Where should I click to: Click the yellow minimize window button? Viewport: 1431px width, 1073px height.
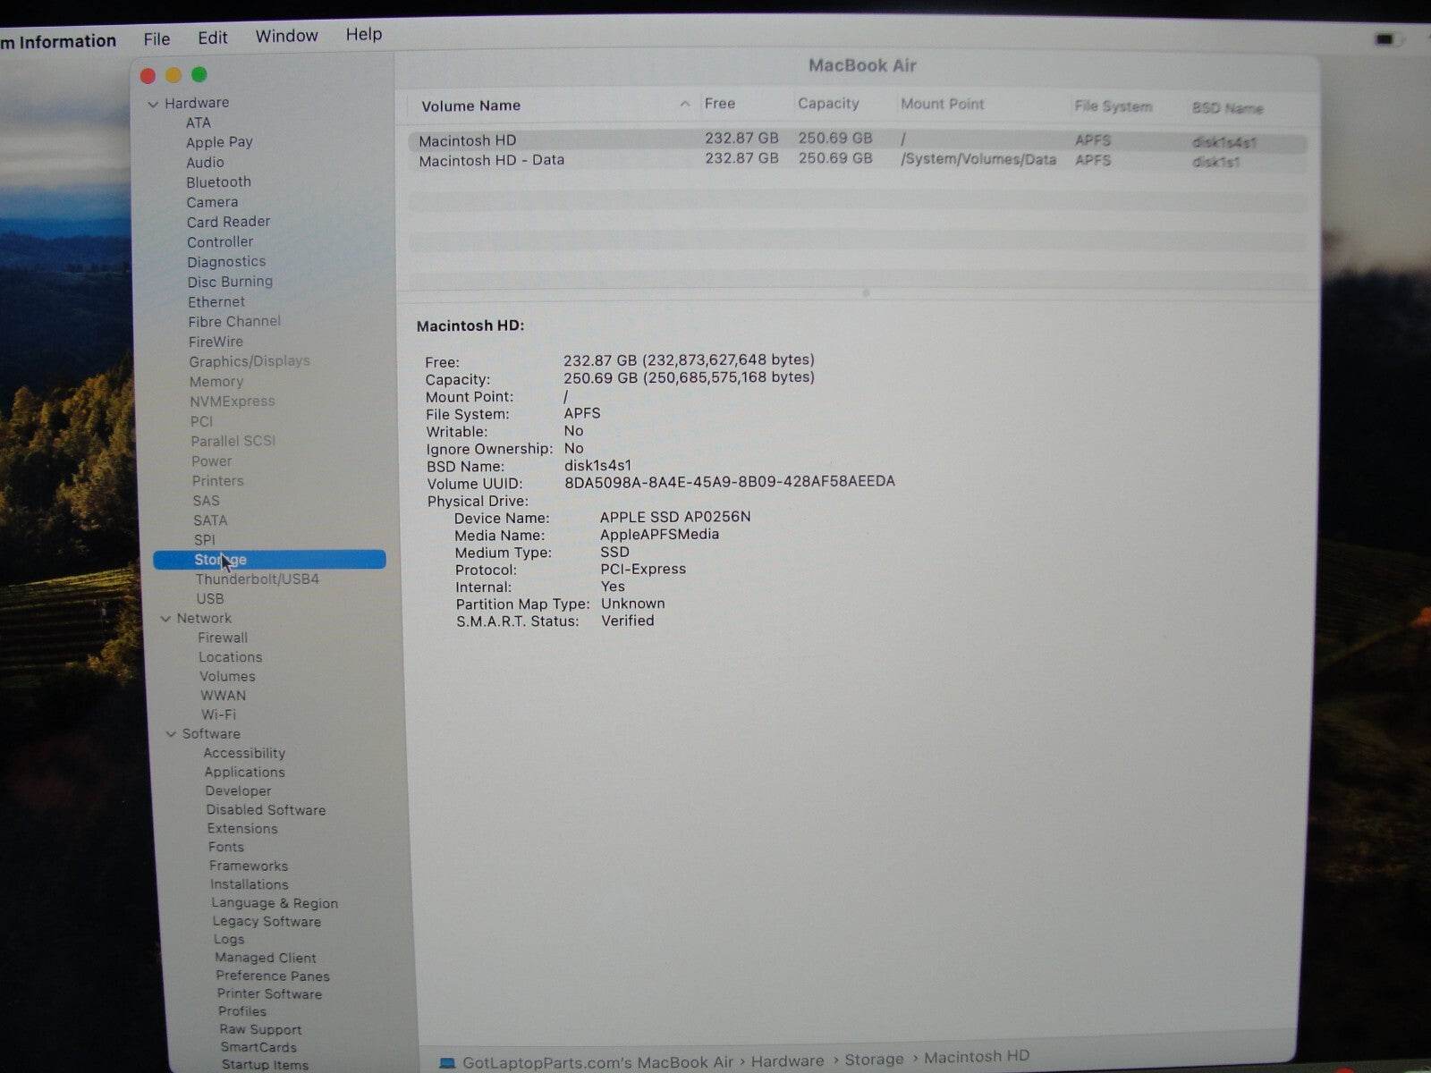[174, 75]
